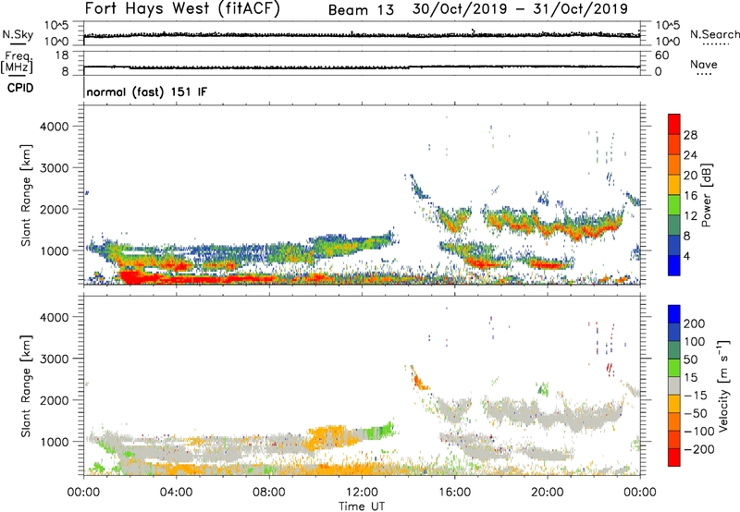Click the 'Nave' legend label

[703, 64]
